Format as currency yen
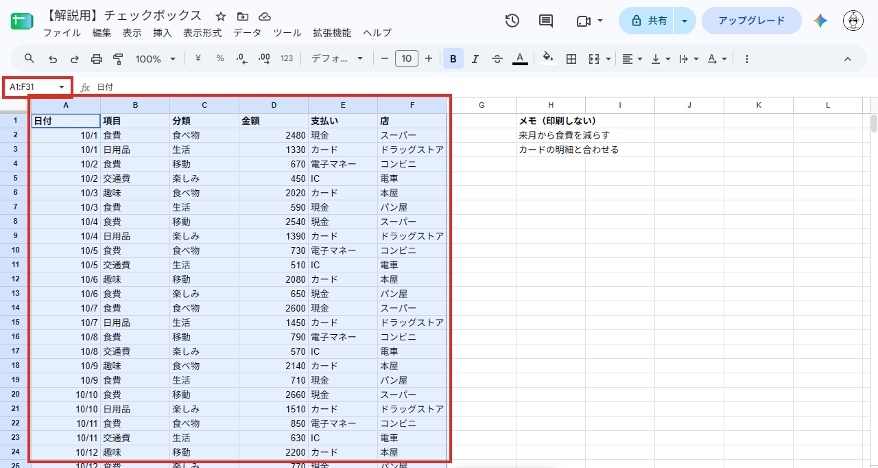 [198, 58]
